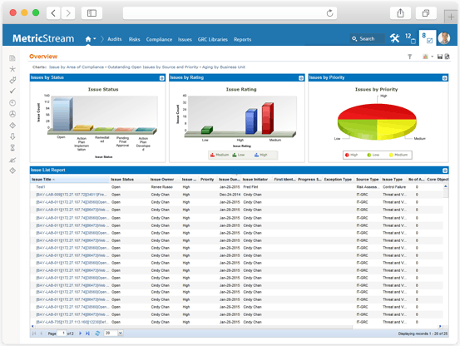This screenshot has height=346, width=460.
Task: Click the red High pie slice
Action: [377, 112]
